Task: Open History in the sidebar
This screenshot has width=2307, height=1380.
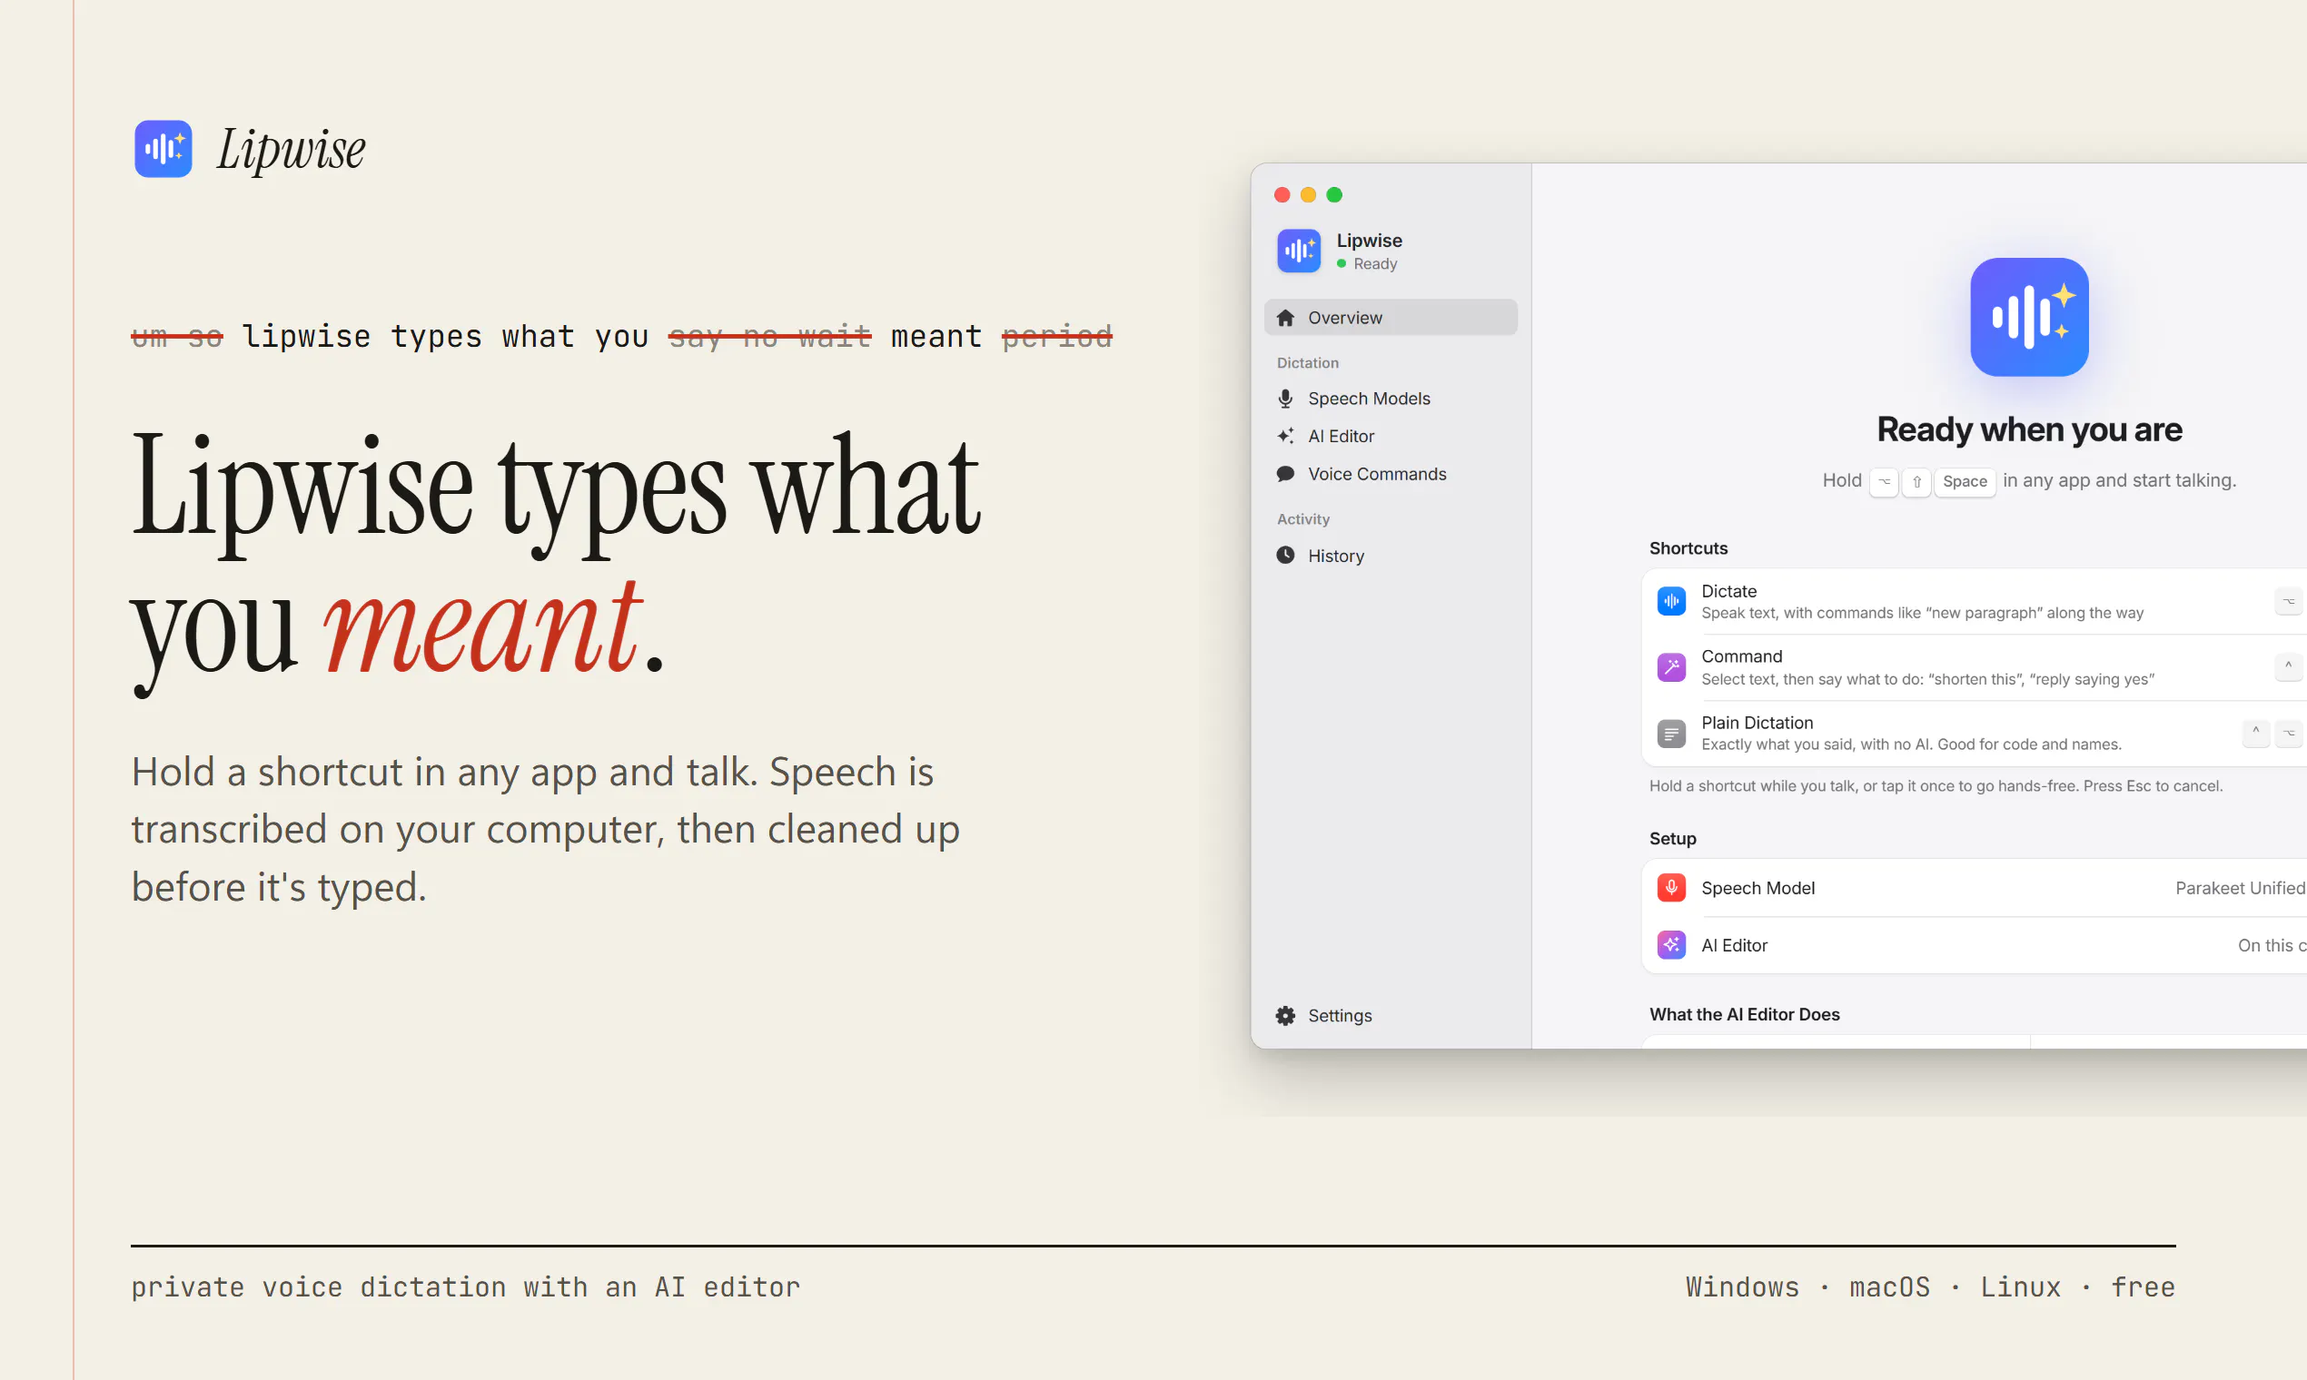Action: click(1391, 555)
